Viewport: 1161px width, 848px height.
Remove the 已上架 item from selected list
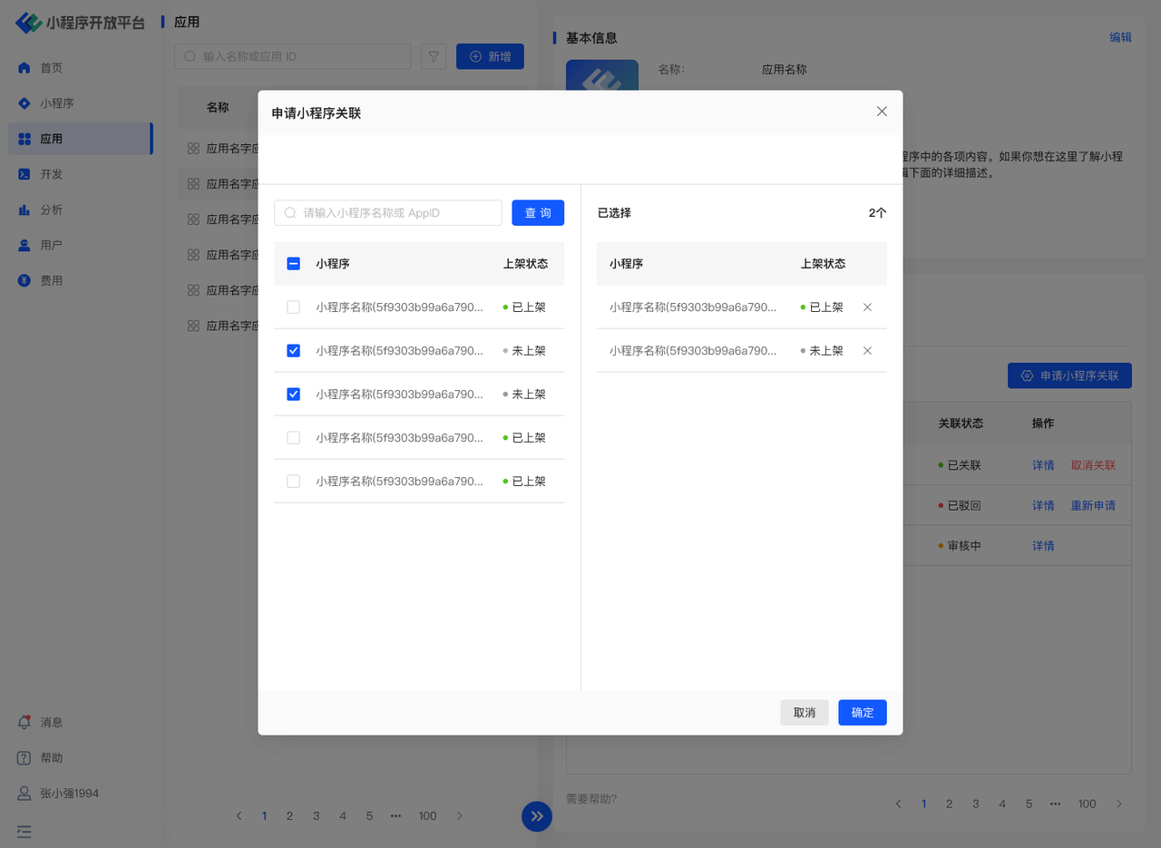(867, 307)
